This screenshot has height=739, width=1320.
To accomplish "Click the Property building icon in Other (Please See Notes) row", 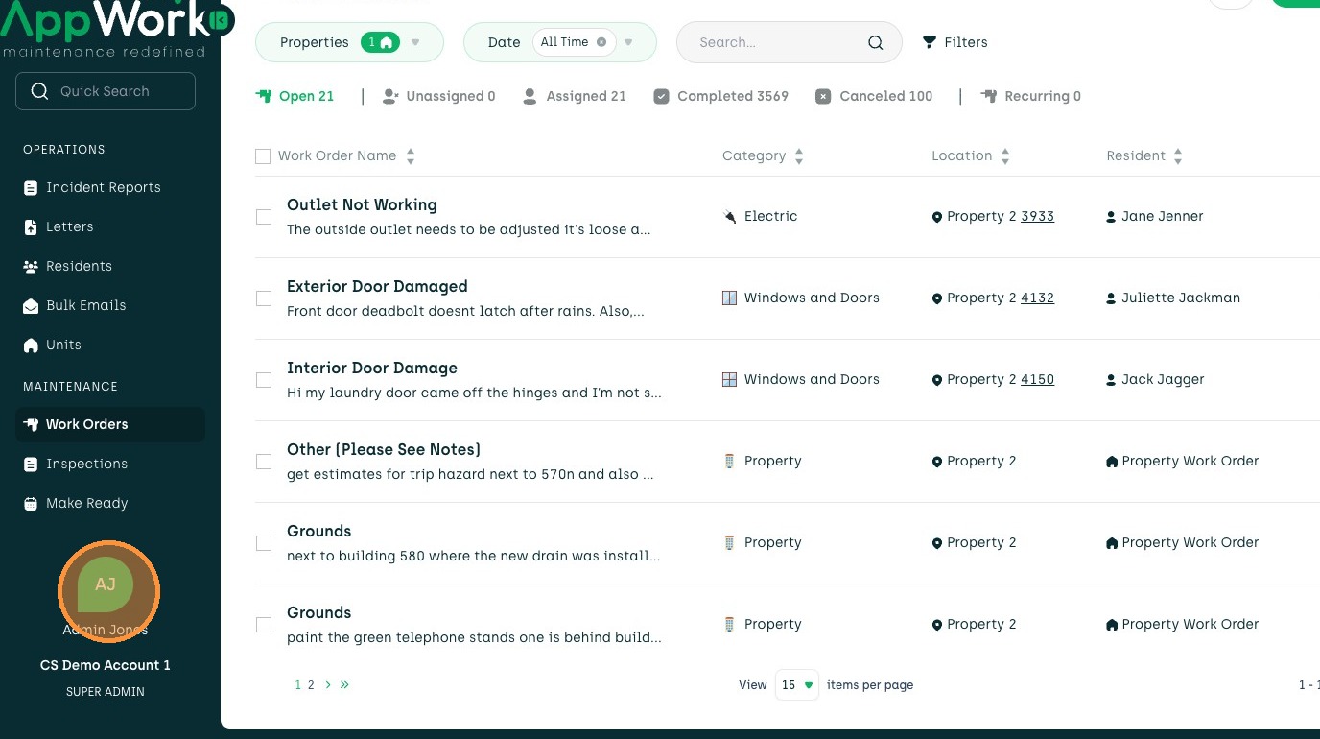I will tap(729, 462).
